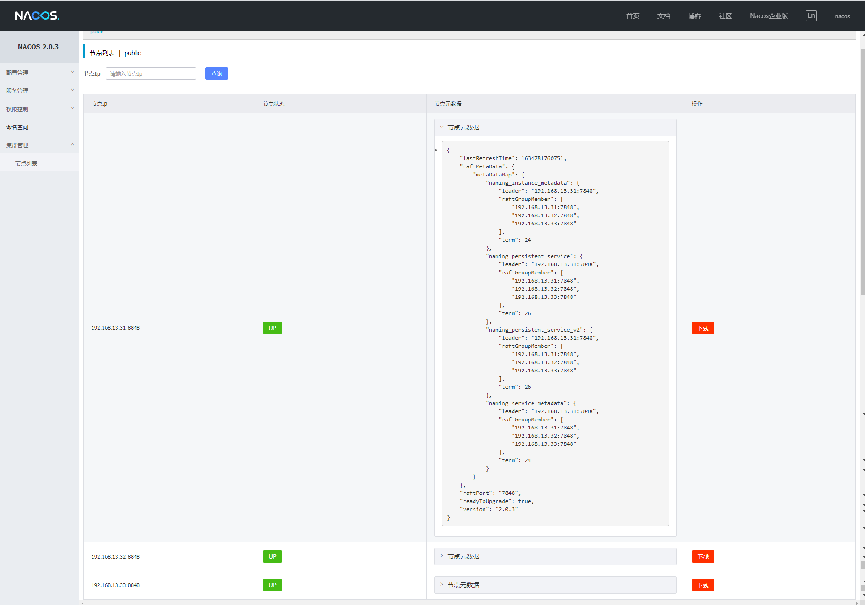The height and width of the screenshot is (605, 865).
Task: Click the NACOS logo
Action: click(37, 16)
